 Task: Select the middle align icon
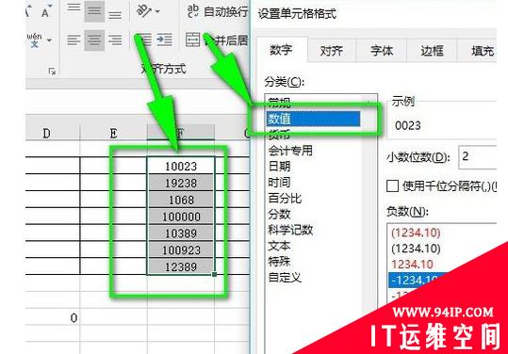(x=94, y=11)
